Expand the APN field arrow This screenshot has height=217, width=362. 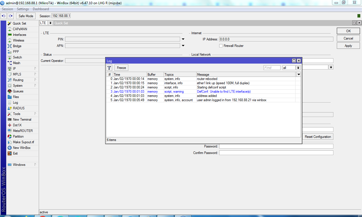(183, 46)
